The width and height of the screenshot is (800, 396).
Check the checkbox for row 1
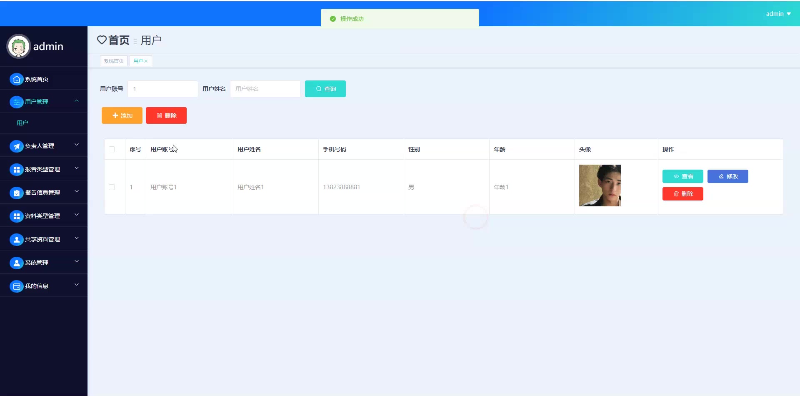pyautogui.click(x=112, y=187)
